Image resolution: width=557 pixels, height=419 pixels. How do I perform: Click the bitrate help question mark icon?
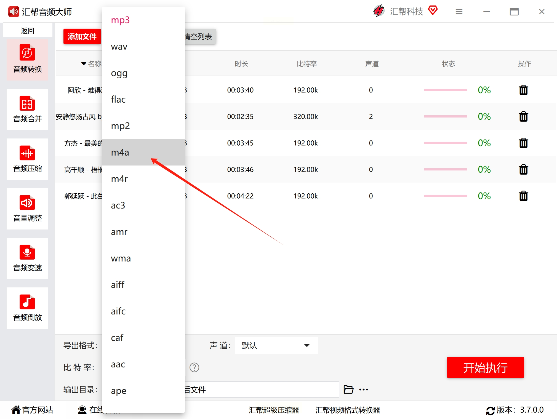194,367
